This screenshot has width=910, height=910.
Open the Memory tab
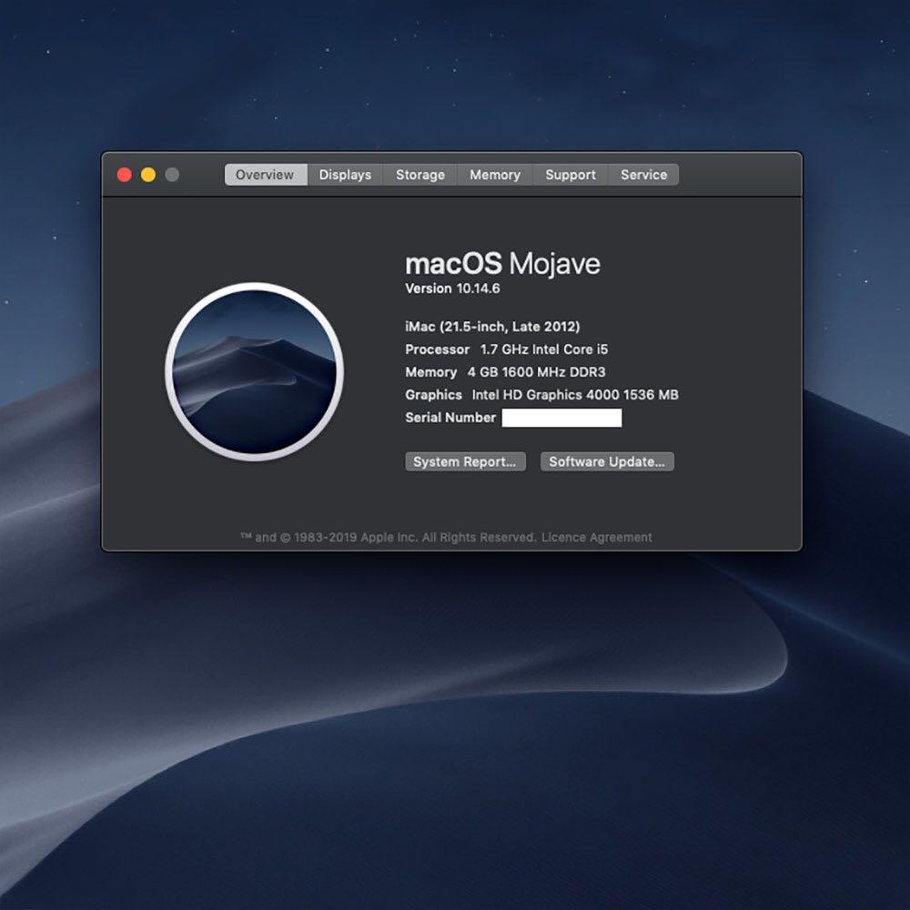click(x=495, y=175)
